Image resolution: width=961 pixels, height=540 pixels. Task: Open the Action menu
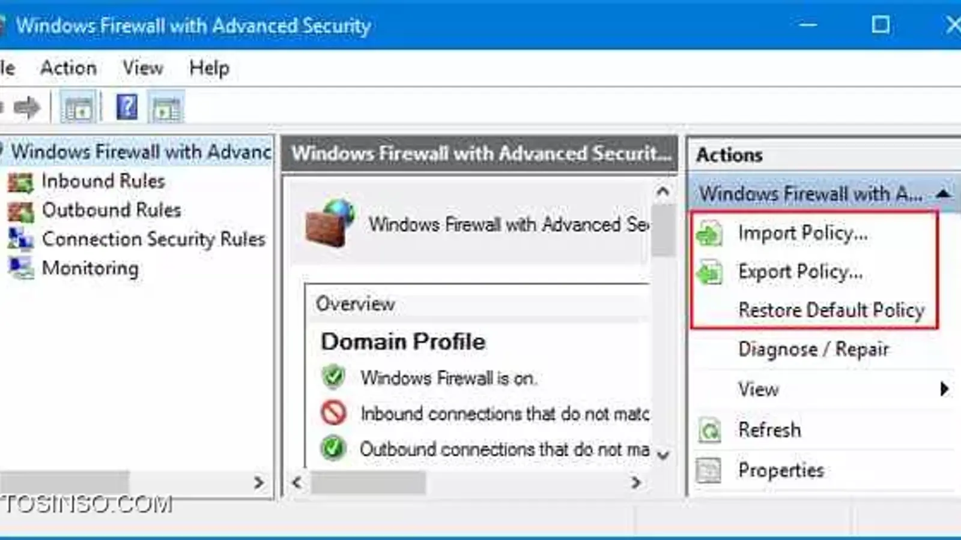pos(68,68)
